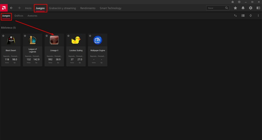The height and width of the screenshot is (140, 262).
Task: Open the Inicio tab
Action: click(28, 8)
